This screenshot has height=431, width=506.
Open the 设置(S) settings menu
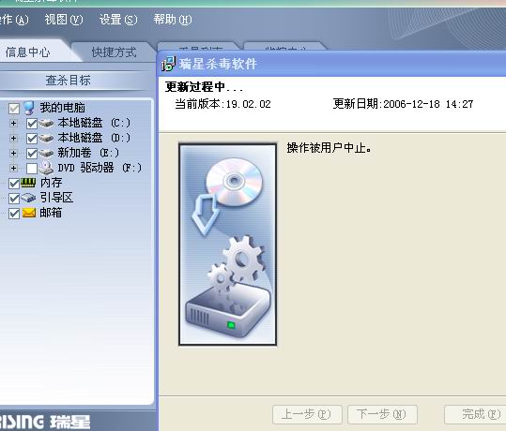point(118,20)
